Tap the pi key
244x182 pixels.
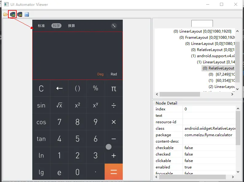(x=114, y=89)
